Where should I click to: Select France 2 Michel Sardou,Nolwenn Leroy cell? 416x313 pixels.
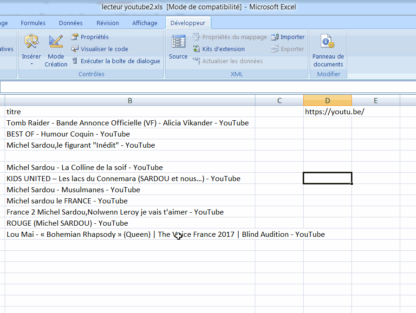tap(130, 212)
